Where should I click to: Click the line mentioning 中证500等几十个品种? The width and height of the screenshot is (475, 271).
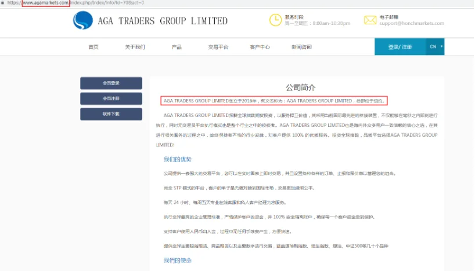coord(276,246)
